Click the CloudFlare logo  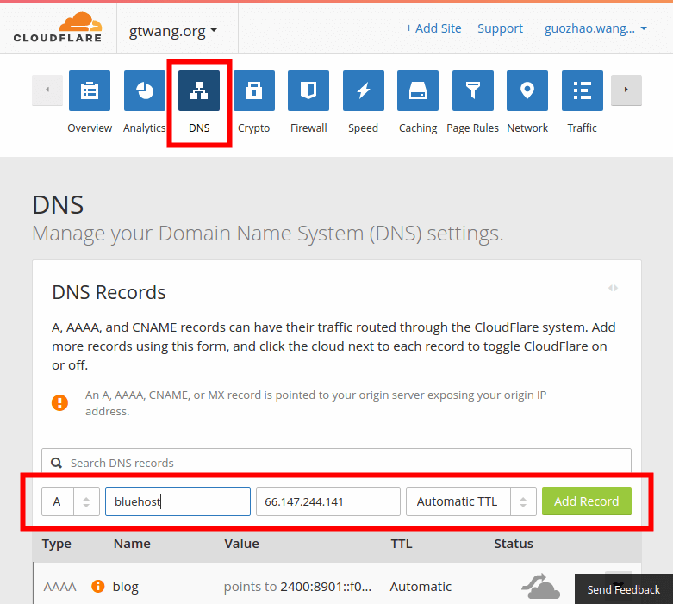tap(58, 28)
